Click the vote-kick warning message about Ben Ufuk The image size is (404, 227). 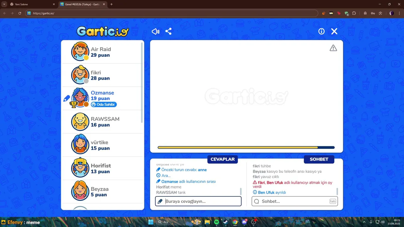(292, 184)
